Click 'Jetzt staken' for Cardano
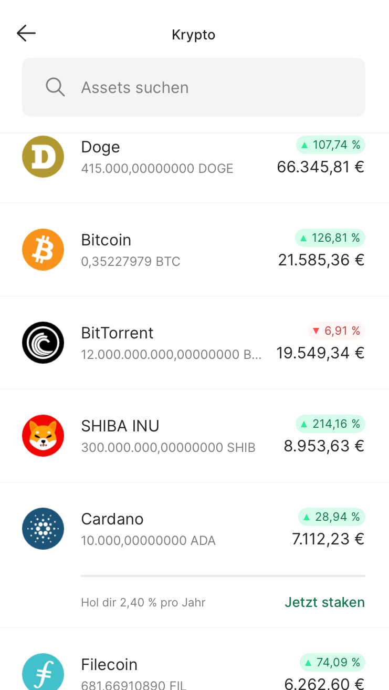 point(324,602)
